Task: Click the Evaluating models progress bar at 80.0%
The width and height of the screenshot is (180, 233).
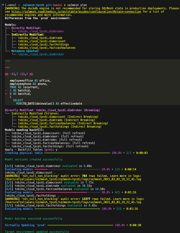Action: click(x=67, y=192)
